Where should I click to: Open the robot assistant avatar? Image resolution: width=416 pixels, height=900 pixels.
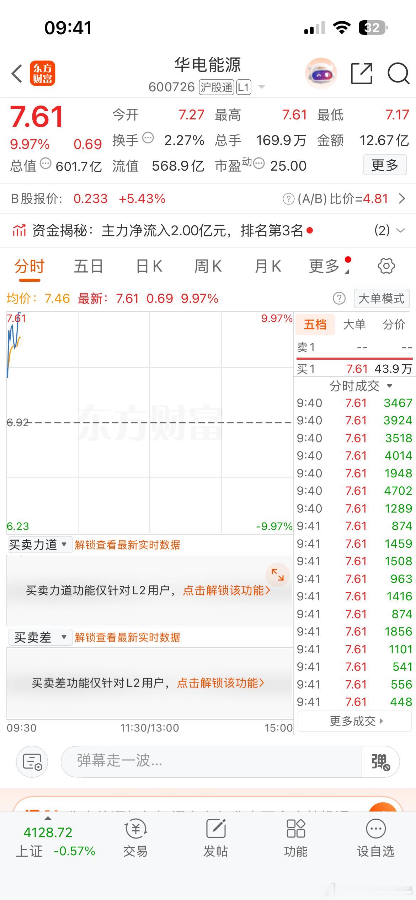click(321, 74)
